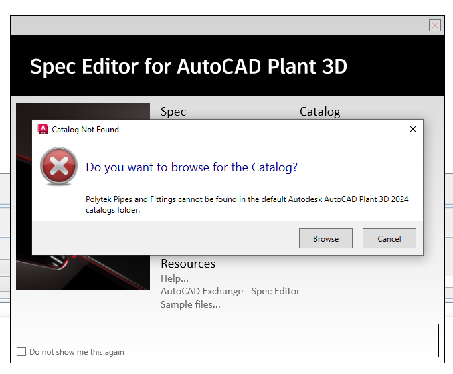The image size is (453, 374).
Task: Open the Sample files... link
Action: [191, 304]
